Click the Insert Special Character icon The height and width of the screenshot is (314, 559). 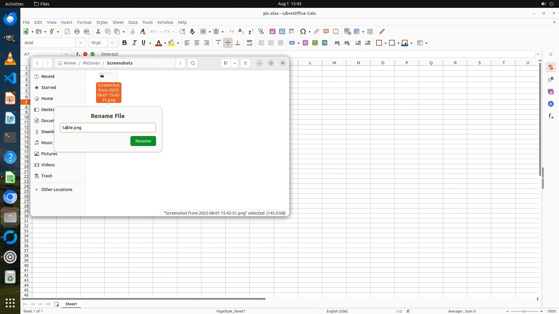(303, 31)
